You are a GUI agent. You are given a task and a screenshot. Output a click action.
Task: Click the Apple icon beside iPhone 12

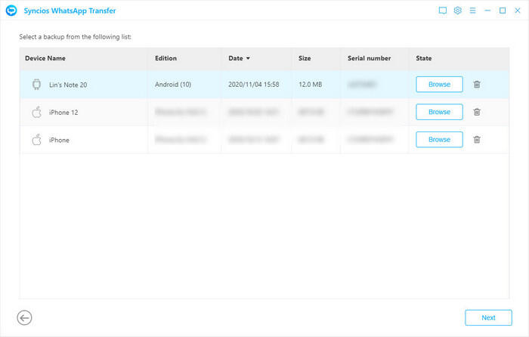[x=36, y=112]
